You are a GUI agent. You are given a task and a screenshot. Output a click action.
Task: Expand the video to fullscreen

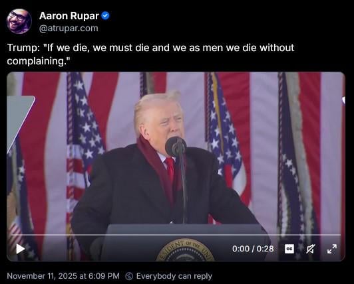coord(332,249)
